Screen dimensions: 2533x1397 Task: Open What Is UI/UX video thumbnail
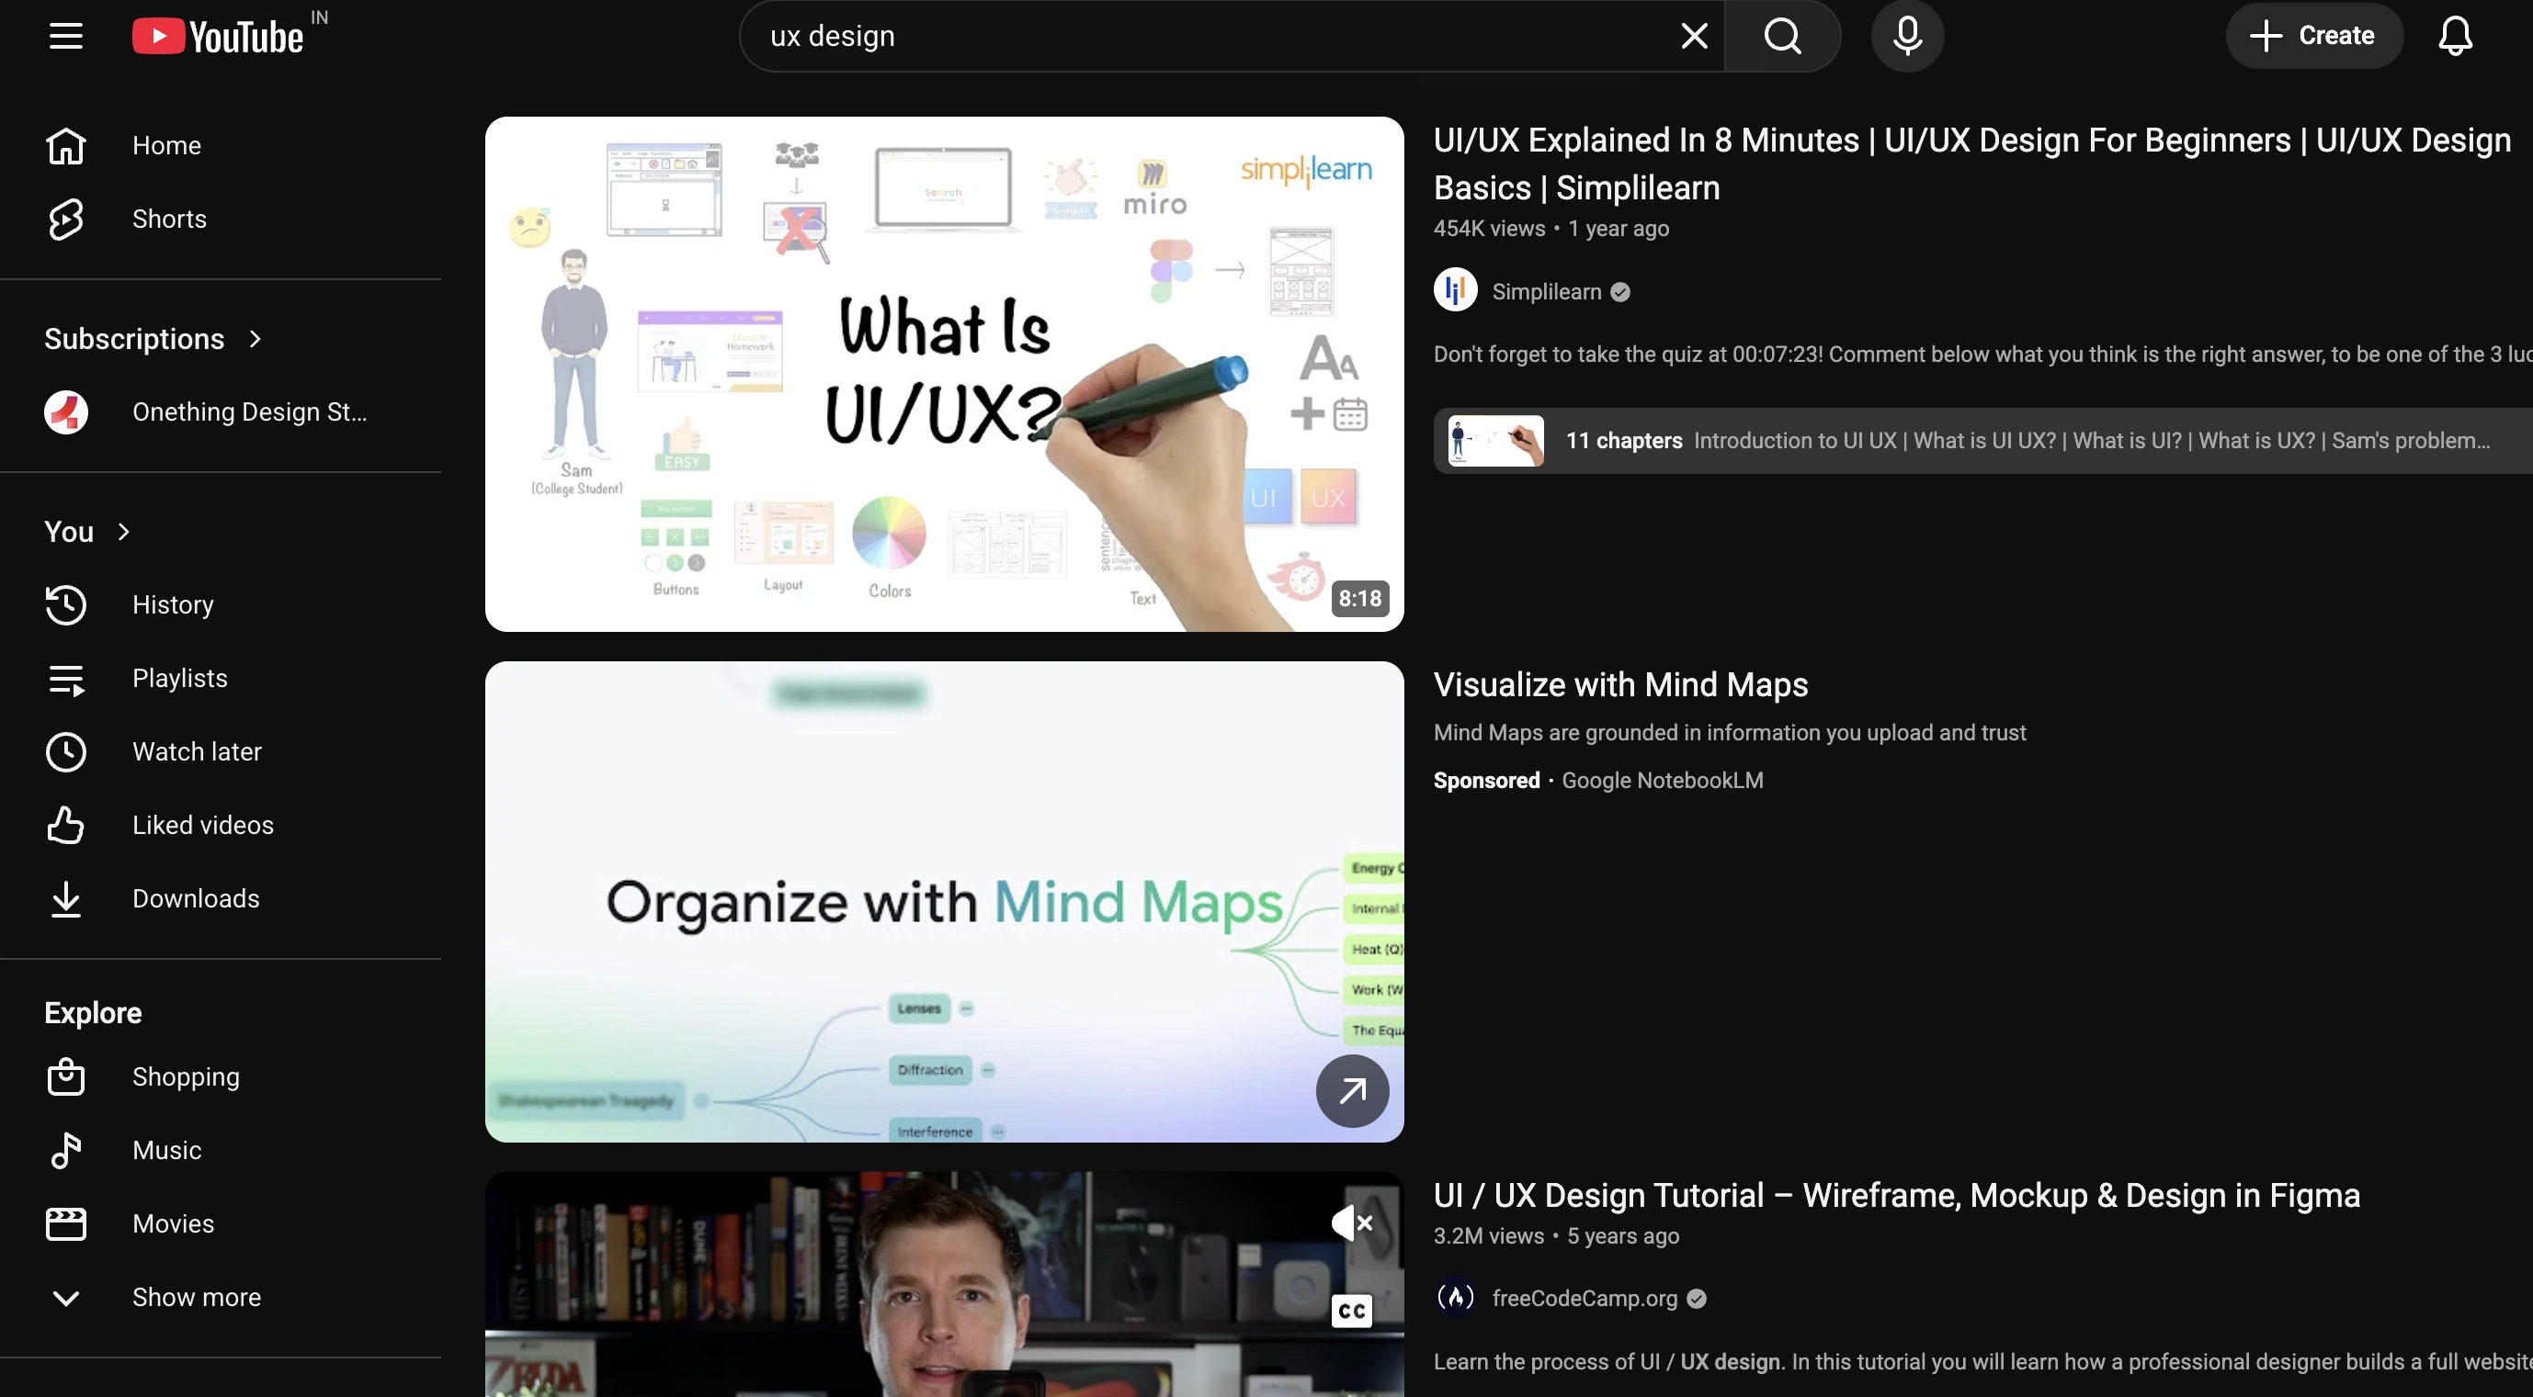944,375
